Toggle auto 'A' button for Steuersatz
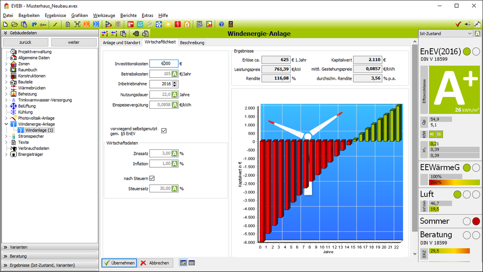 point(175,188)
